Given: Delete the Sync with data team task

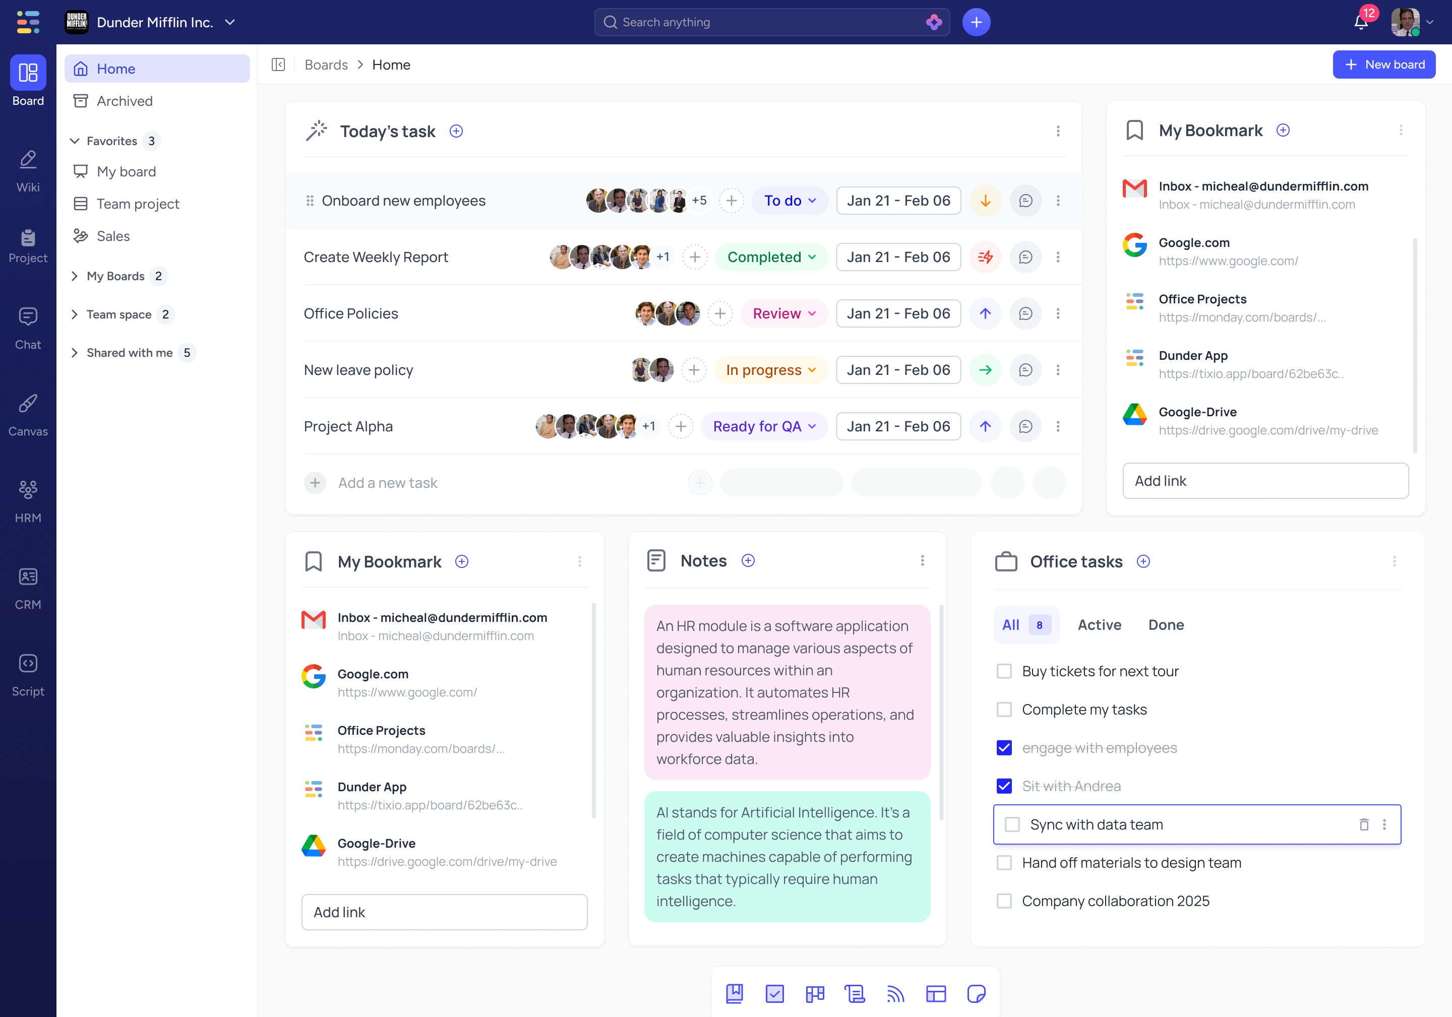Looking at the screenshot, I should pos(1363,824).
